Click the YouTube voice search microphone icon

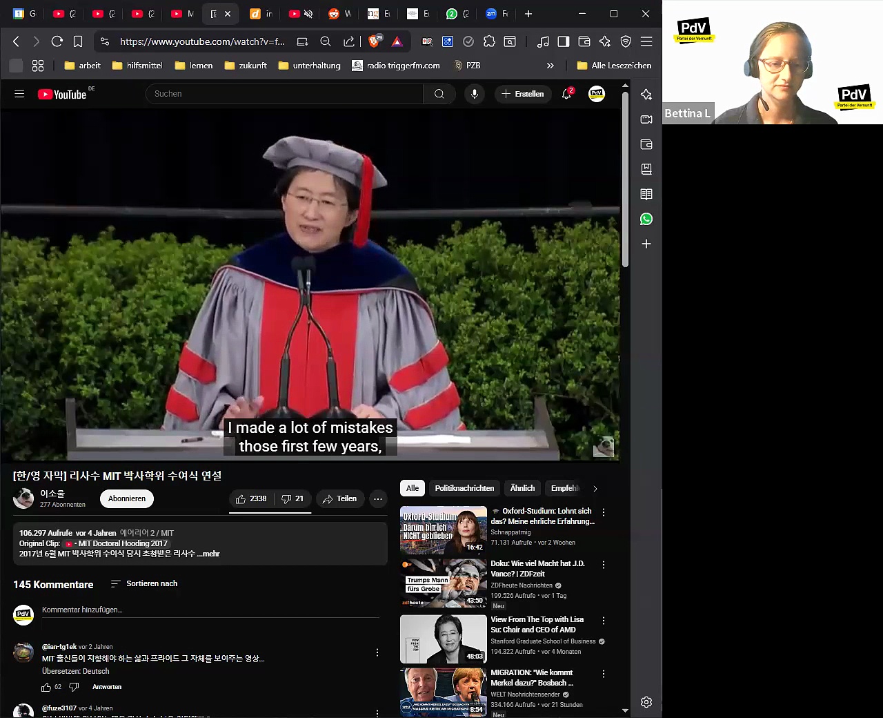pos(475,94)
